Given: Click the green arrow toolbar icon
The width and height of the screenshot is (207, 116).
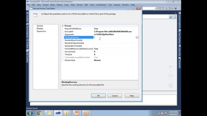Looking at the screenshot, I should pos(176,8).
